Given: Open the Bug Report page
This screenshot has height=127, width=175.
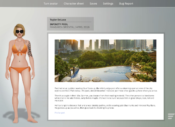Looking at the screenshot, I should click(x=126, y=4).
